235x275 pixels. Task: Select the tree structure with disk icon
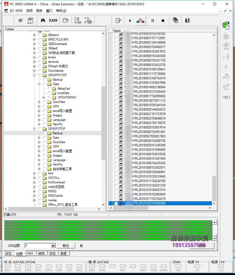click(78, 20)
